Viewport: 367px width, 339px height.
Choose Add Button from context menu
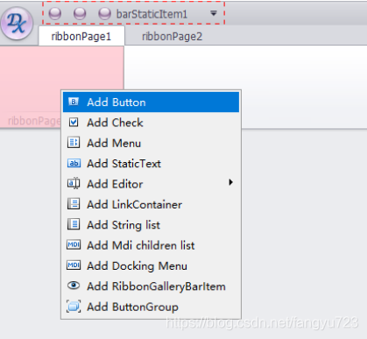(x=151, y=102)
